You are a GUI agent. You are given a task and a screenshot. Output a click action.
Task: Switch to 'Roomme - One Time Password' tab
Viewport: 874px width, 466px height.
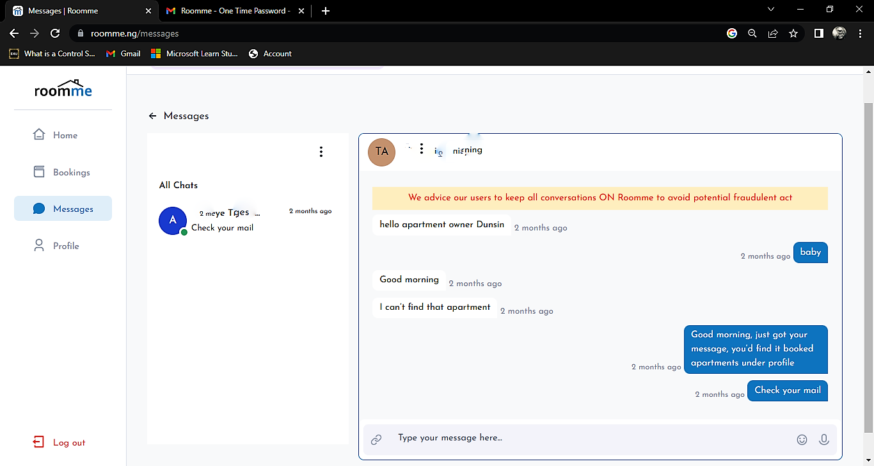235,11
